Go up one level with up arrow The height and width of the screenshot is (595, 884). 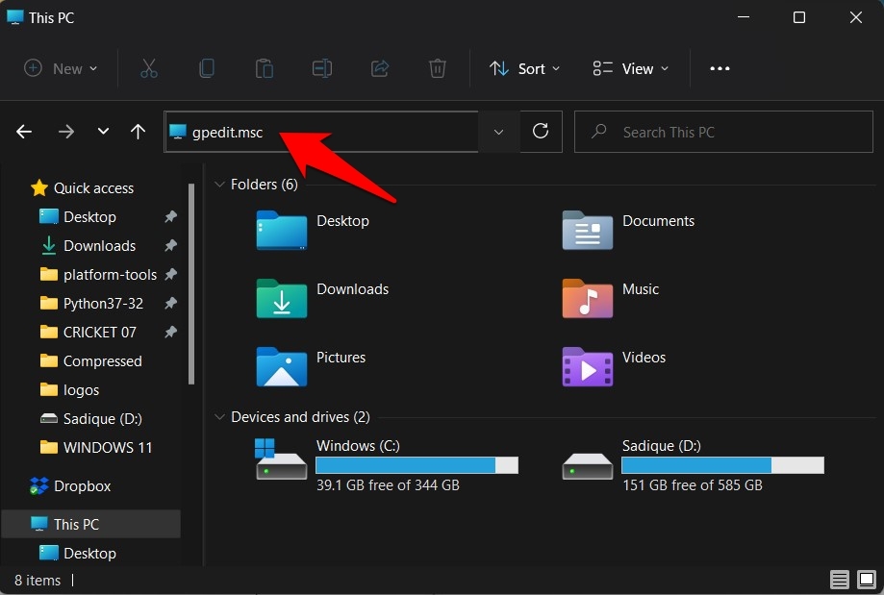point(139,132)
